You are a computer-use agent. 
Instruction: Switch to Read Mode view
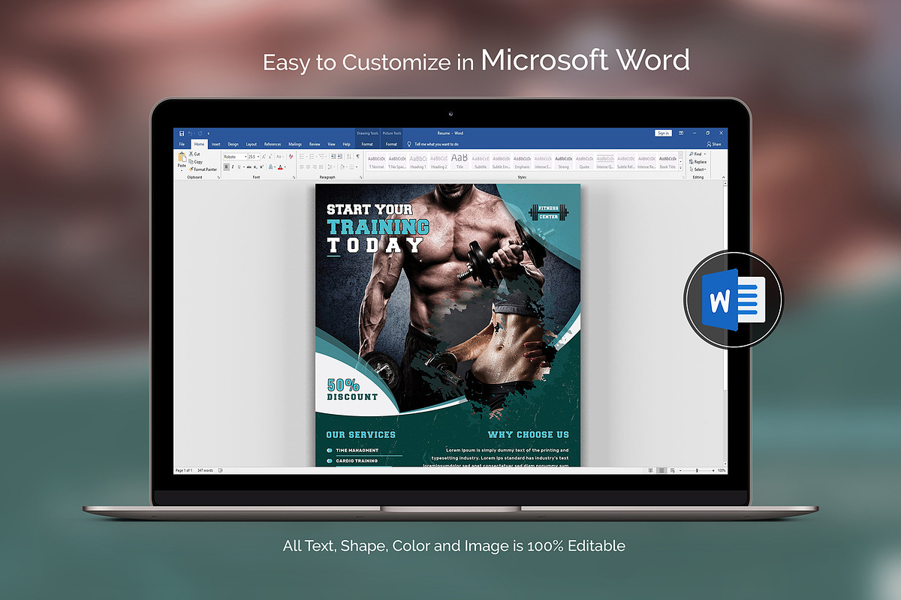[650, 470]
